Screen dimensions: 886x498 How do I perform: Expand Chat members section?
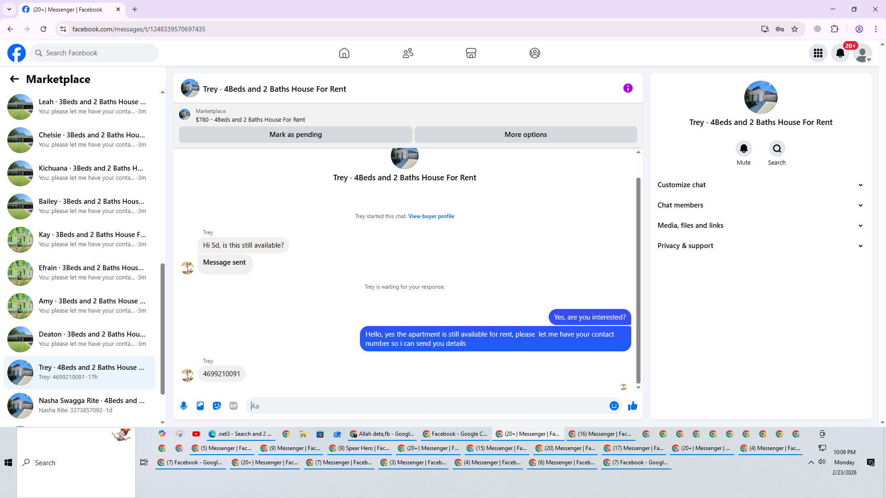tap(760, 205)
